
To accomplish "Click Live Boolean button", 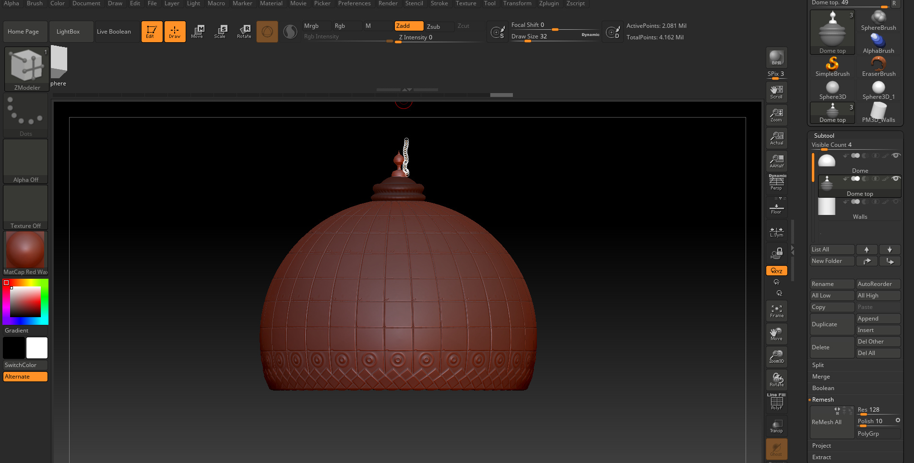I will [117, 32].
